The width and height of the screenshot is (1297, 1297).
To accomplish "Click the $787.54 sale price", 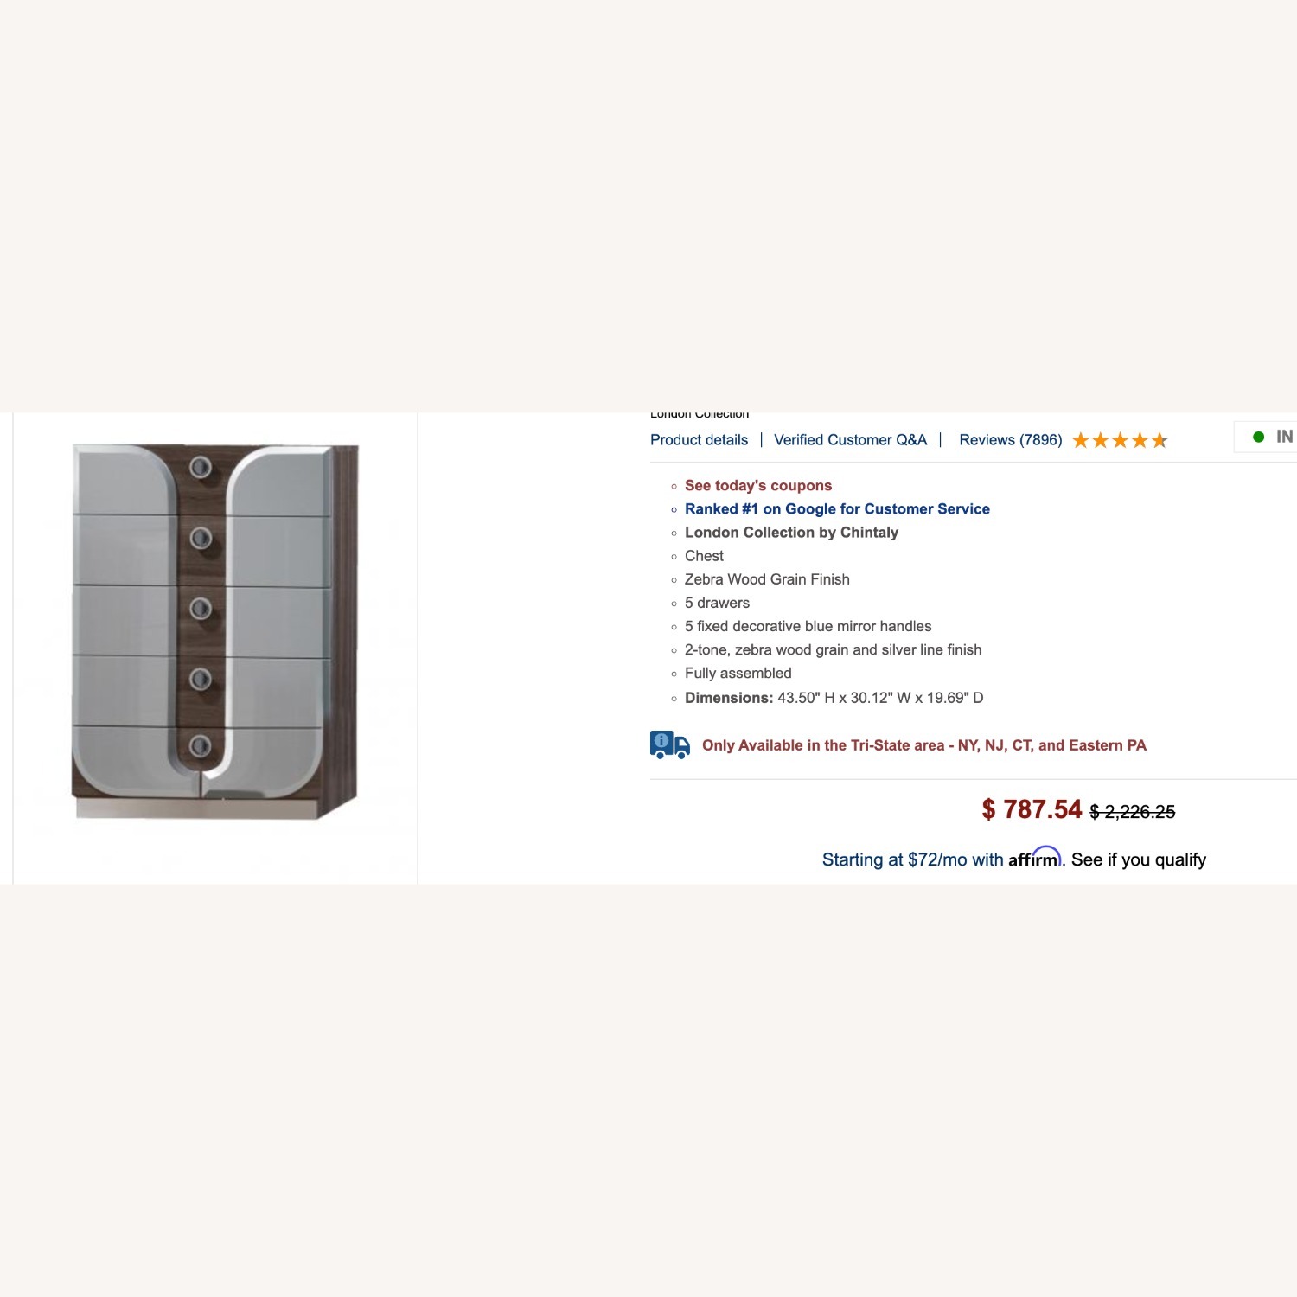I will point(1032,809).
